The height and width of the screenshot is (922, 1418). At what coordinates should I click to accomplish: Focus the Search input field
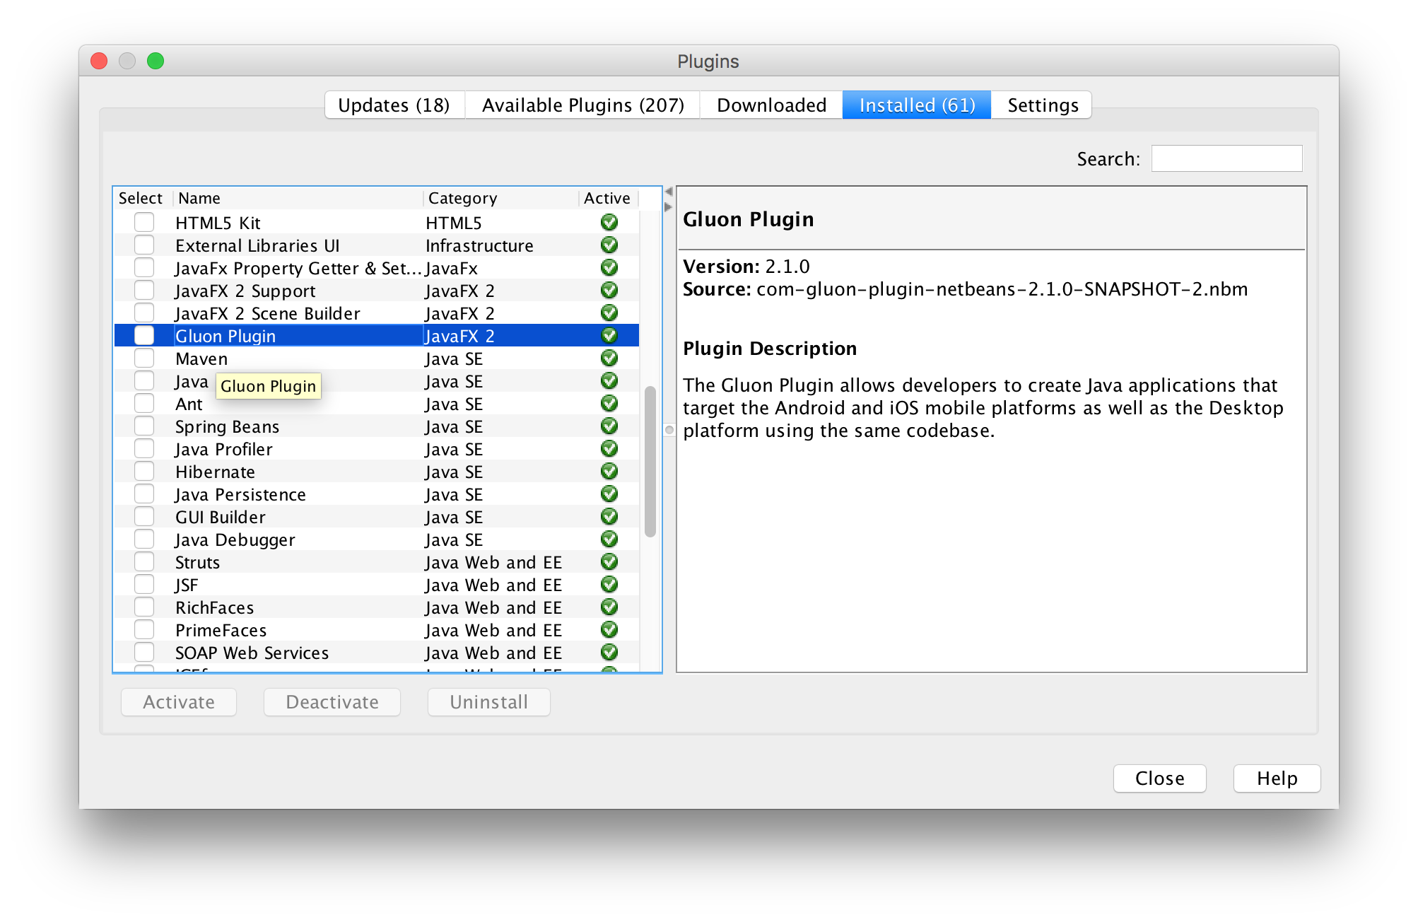coord(1226,158)
